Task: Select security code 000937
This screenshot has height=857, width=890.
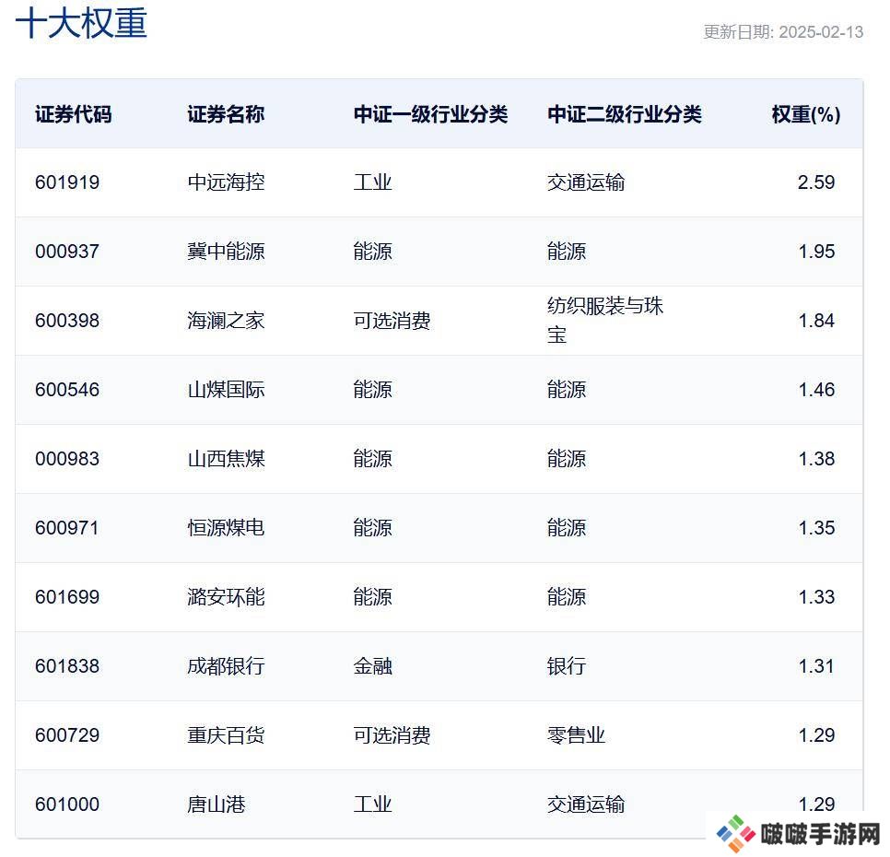Action: (x=67, y=252)
